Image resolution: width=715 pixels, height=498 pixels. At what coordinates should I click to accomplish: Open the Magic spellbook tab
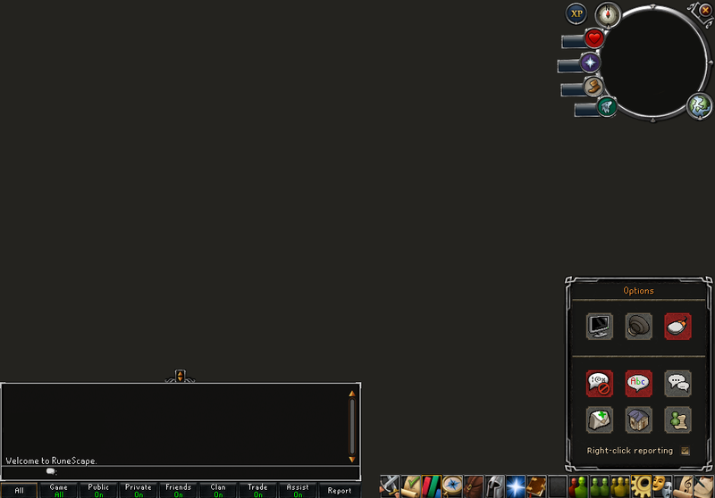(537, 486)
